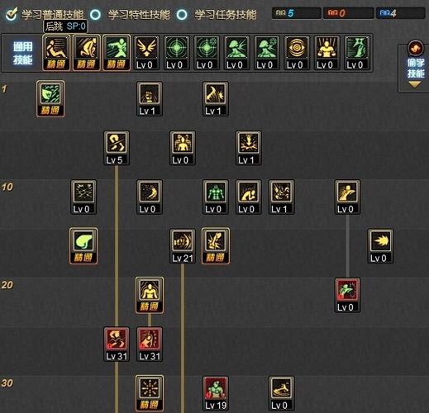
Task: Select the 学习任务技能 radio option
Action: [182, 15]
